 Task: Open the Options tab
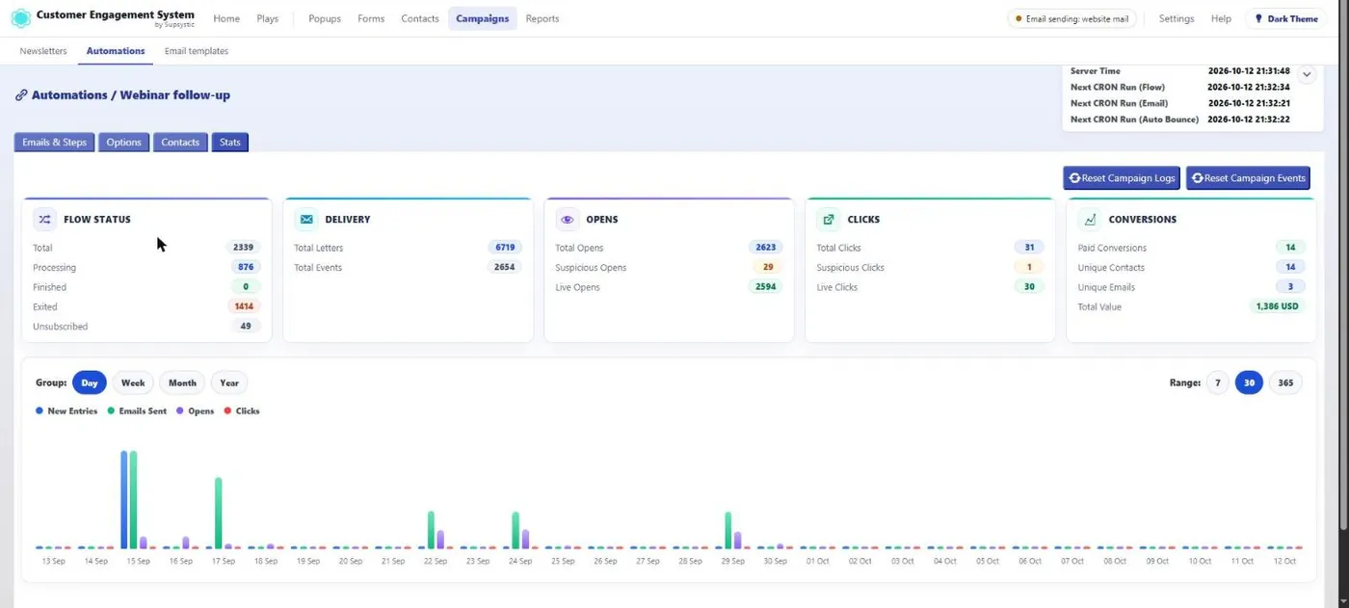point(123,142)
